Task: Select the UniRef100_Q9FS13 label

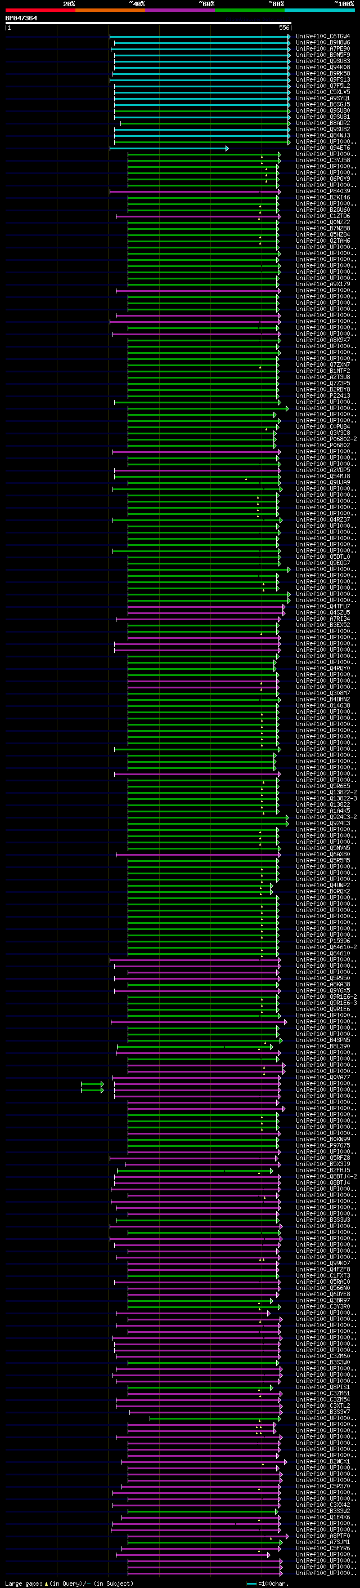Action: 323,79
